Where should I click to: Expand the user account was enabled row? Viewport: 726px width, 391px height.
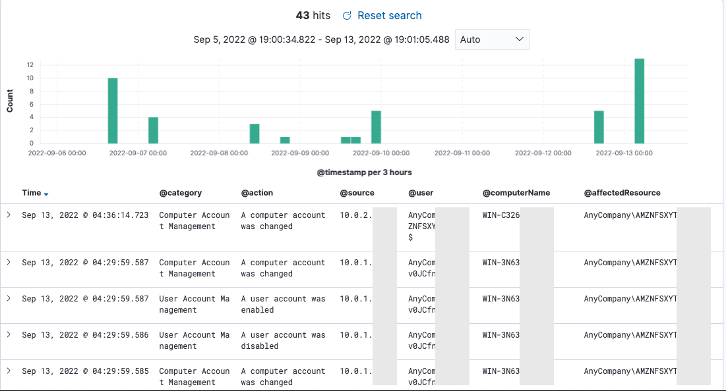[9, 299]
